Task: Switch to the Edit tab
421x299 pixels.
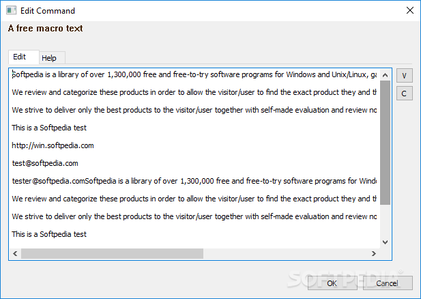Action: pos(24,57)
